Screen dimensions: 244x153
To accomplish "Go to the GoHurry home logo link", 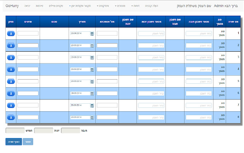I will point(12,6).
